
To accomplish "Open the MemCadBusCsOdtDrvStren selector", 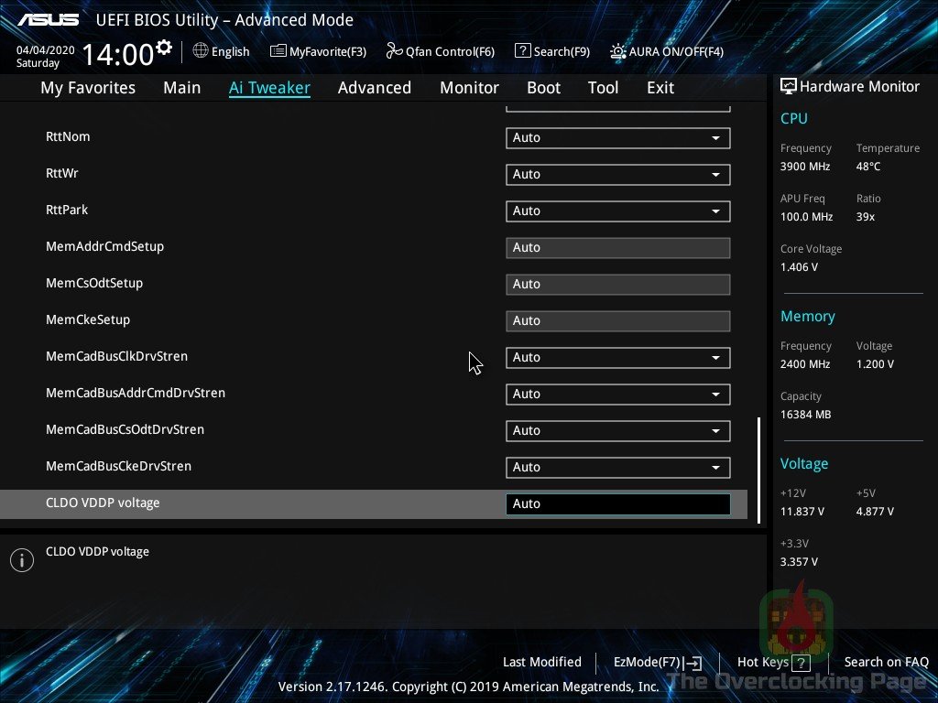I will 616,430.
